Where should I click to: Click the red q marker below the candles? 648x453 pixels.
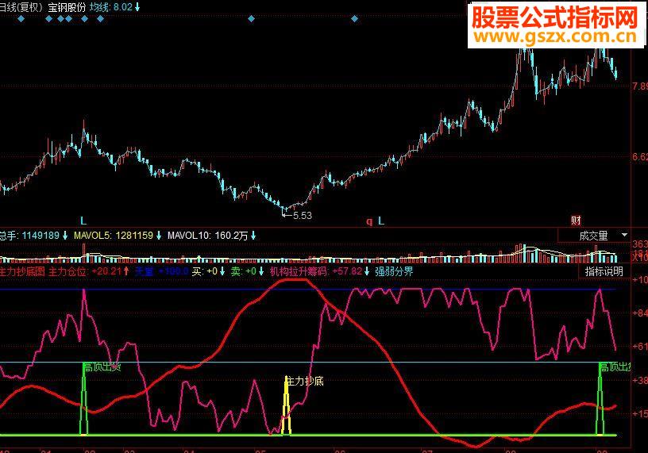369,222
